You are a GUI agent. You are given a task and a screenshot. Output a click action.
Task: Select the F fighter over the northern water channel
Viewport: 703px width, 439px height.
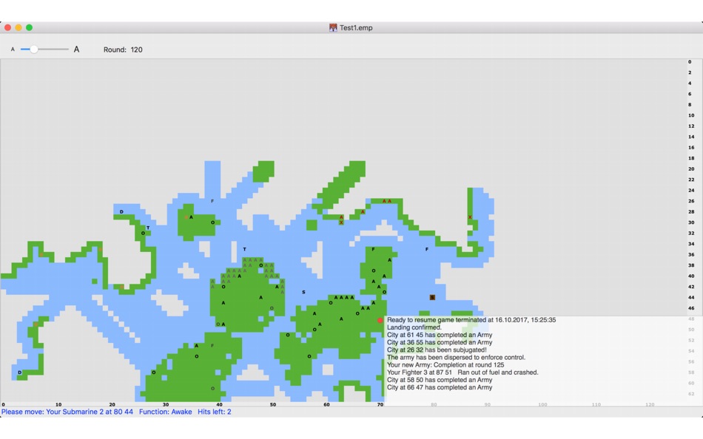point(212,201)
